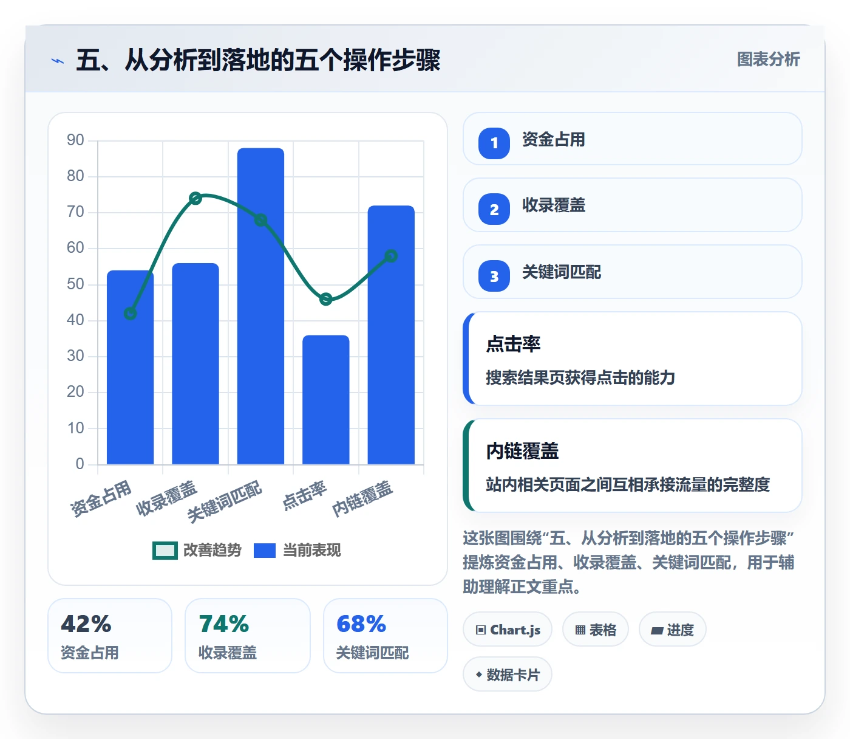This screenshot has width=850, height=739.
Task: Toggle the blue 当前表现 legend swatch
Action: [x=264, y=550]
